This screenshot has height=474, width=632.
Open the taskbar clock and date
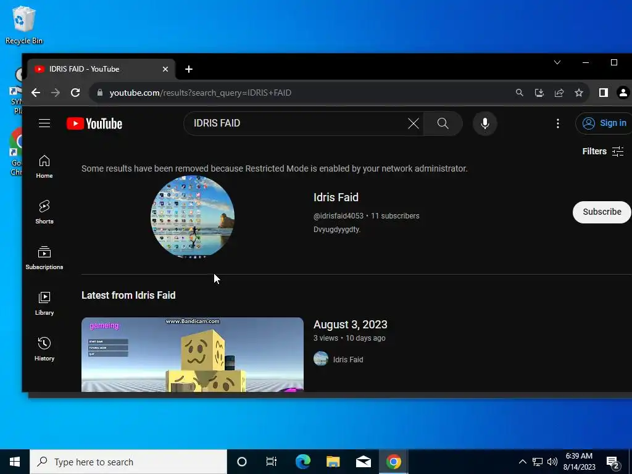(579, 462)
